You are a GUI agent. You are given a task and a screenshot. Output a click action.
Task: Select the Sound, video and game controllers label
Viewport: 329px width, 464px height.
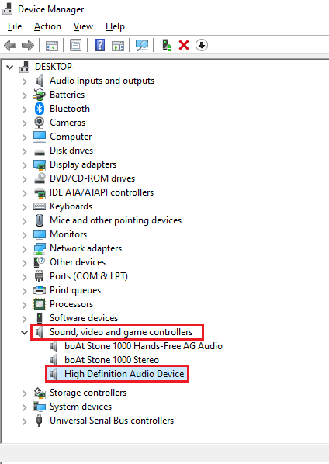(x=121, y=332)
